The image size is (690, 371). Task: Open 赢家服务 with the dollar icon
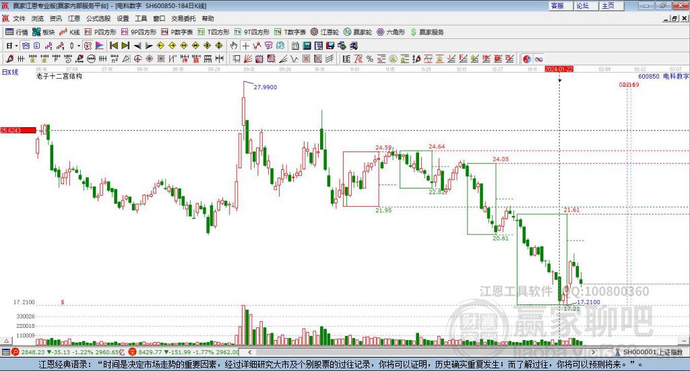427,32
